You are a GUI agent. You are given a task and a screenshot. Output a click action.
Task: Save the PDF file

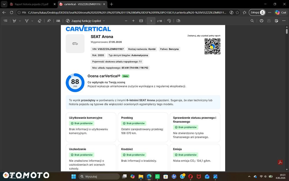click(269, 21)
